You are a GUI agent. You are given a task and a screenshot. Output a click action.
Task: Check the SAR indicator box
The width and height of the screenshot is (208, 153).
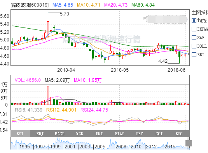pyautogui.click(x=194, y=38)
